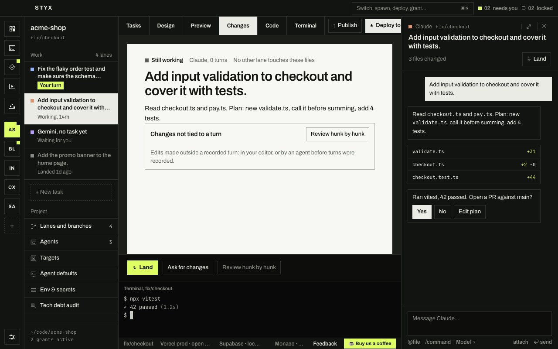Add a project with the dashed plus button
The image size is (558, 349).
pyautogui.click(x=12, y=226)
